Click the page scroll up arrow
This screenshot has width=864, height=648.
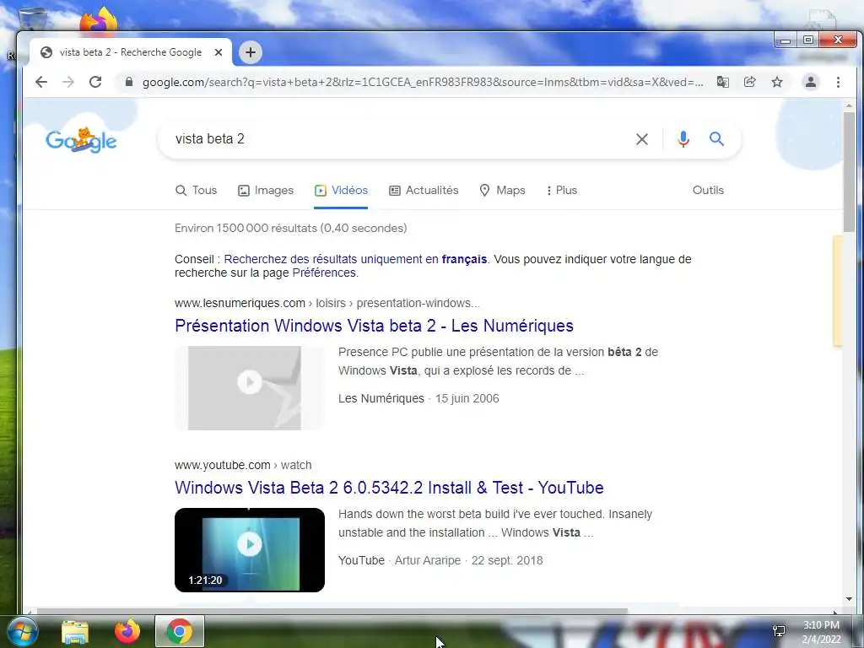tap(849, 105)
